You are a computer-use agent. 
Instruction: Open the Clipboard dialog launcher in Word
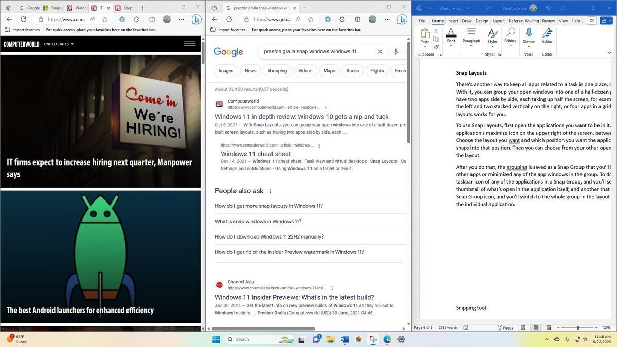[x=440, y=54]
